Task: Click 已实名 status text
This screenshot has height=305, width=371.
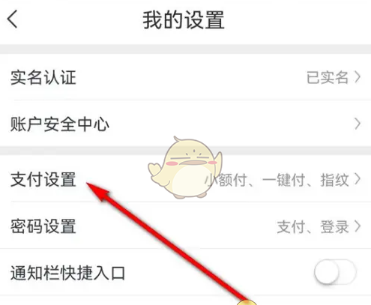Action: click(x=328, y=77)
